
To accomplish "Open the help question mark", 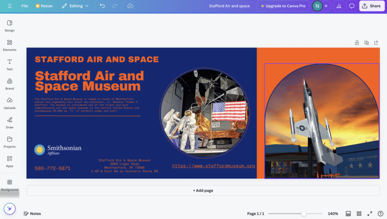I will (381, 214).
